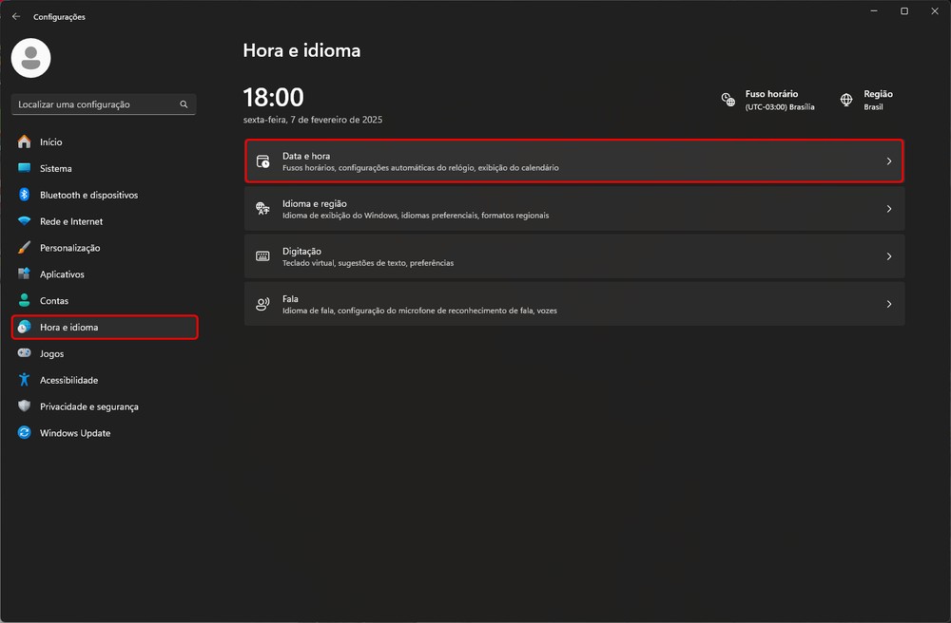Open the Fuso horário Brasília shortcut
The height and width of the screenshot is (623, 951).
(770, 100)
